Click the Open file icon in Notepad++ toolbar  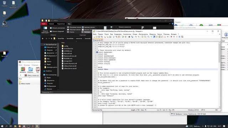[x=97, y=37]
